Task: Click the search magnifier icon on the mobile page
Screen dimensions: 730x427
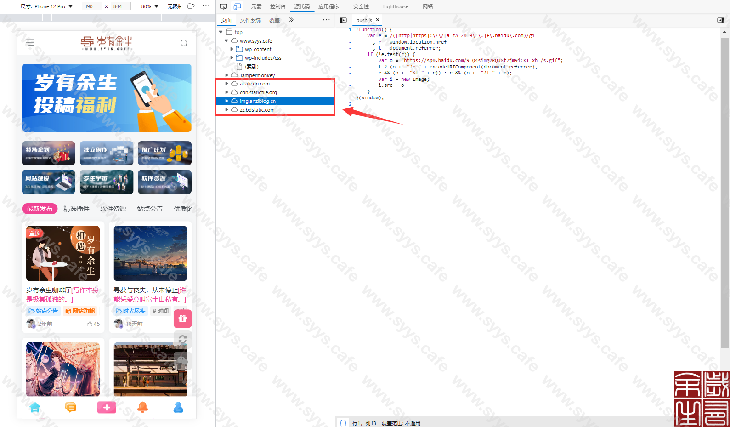Action: pos(184,43)
